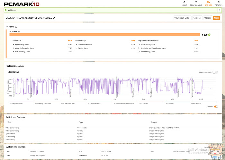Click the Intel(R) UHD Graphics GPU value in System information
Image resolution: width=225 pixels, height=160 pixels.
point(37,156)
